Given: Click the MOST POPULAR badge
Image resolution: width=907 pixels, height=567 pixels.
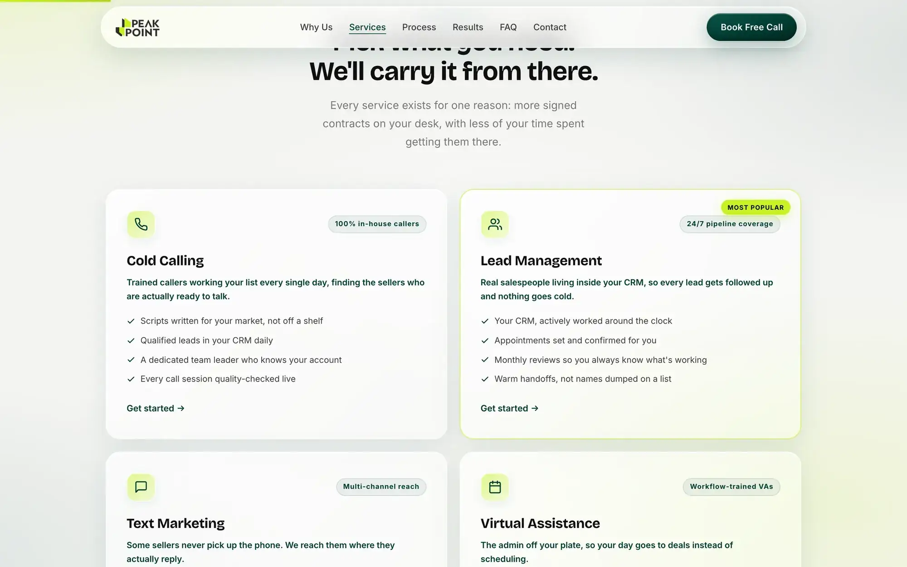Looking at the screenshot, I should (x=756, y=207).
